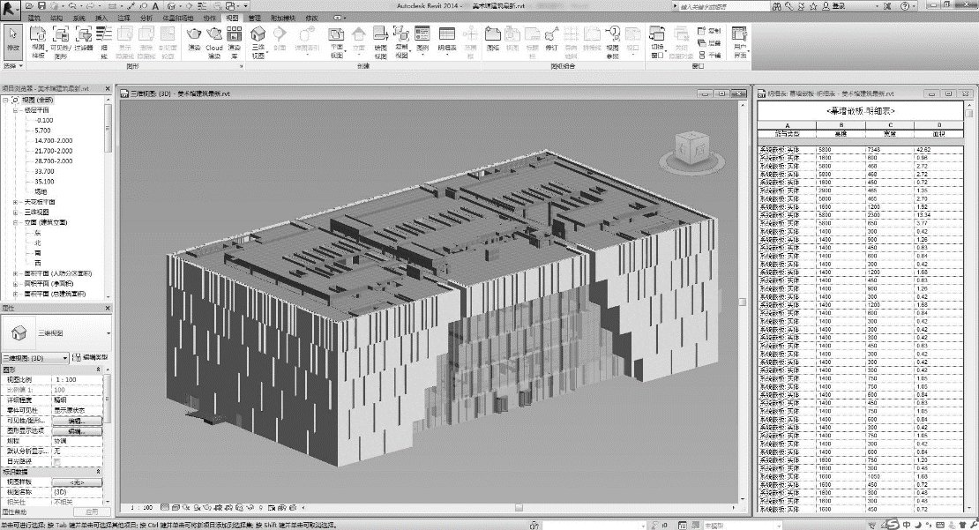Collapse the 标识数据 properties group
This screenshot has width=979, height=530.
pos(99,471)
